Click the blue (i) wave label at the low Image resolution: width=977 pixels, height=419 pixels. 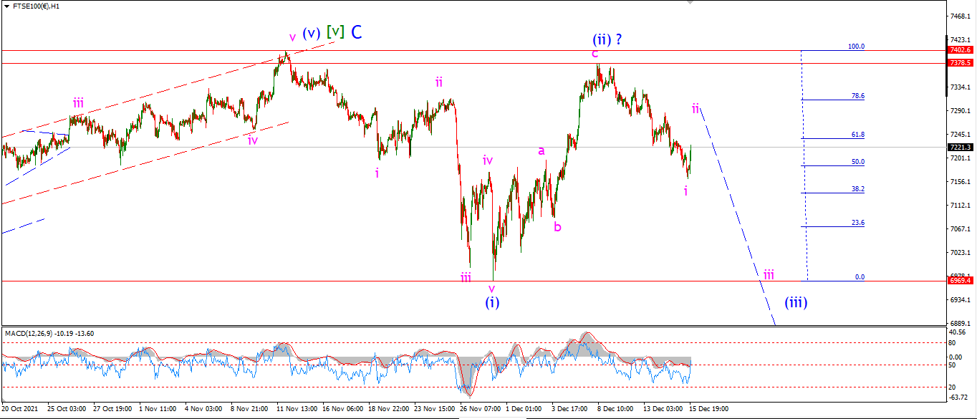pos(491,302)
